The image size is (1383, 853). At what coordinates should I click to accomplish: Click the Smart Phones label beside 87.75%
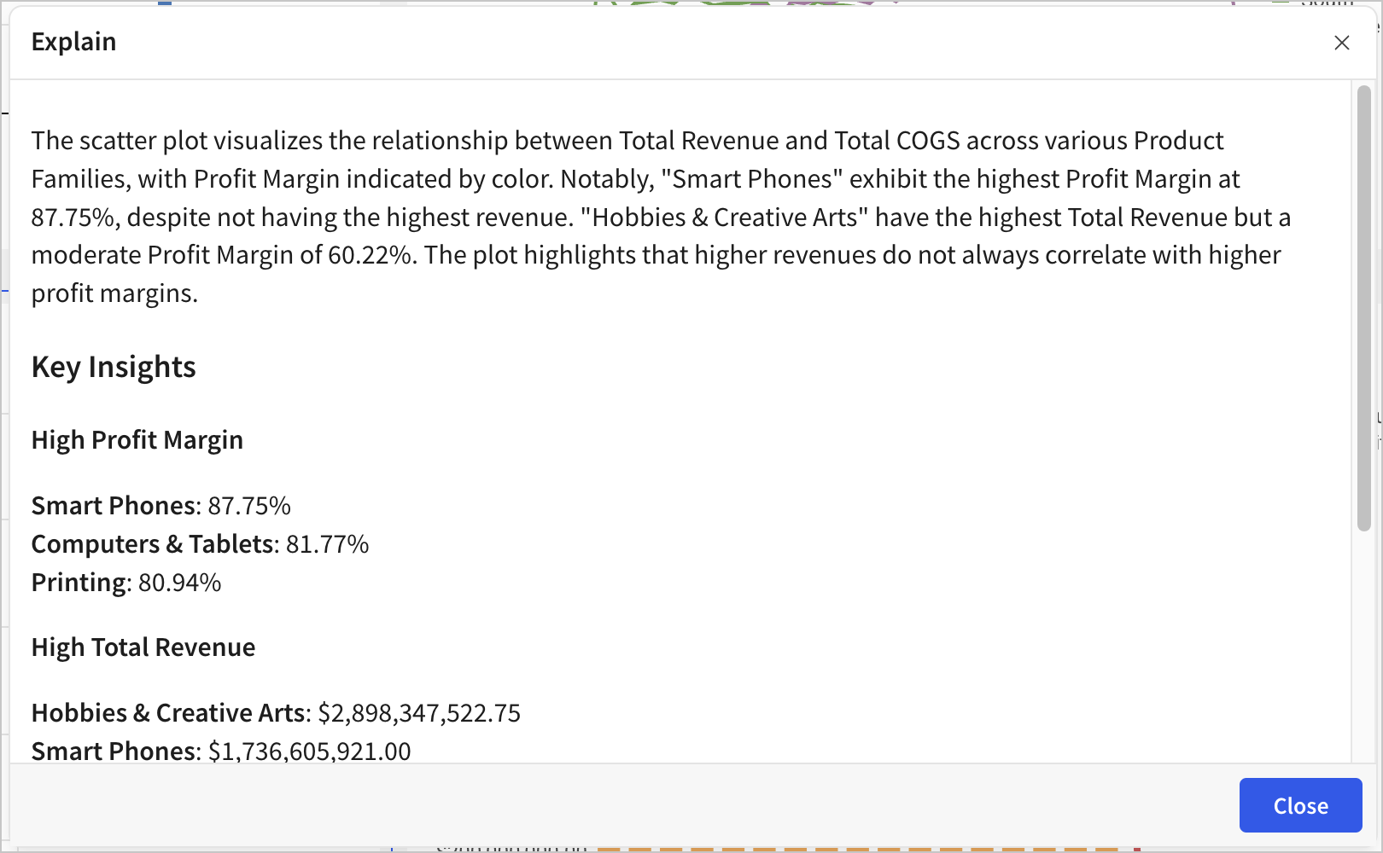pyautogui.click(x=114, y=506)
